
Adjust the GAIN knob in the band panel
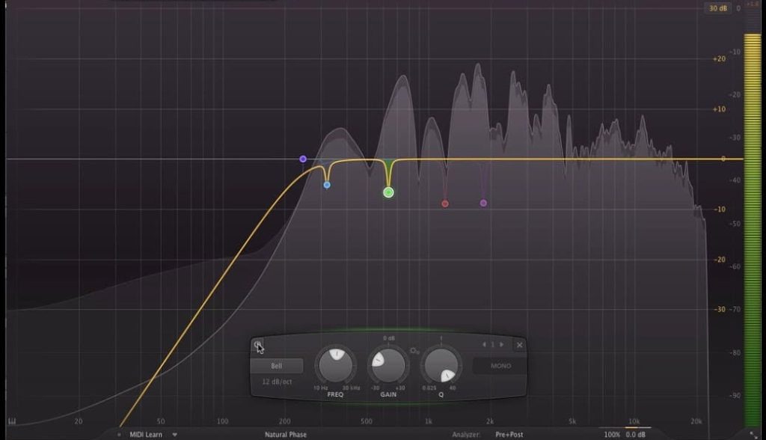click(x=388, y=364)
